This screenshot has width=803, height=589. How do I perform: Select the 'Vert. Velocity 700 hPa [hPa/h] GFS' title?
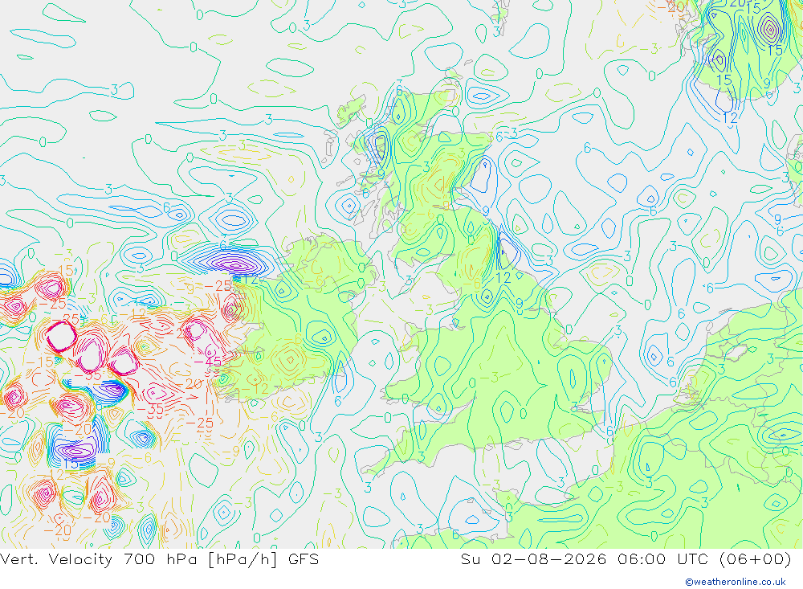159,559
